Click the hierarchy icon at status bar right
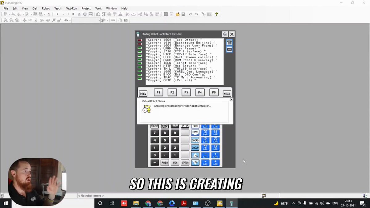This screenshot has width=370, height=208. point(365,196)
